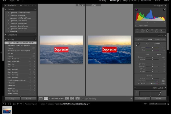The image size is (171, 114).
Task: Create a new snapshot with plus icon
Action: [x=35, y=35]
